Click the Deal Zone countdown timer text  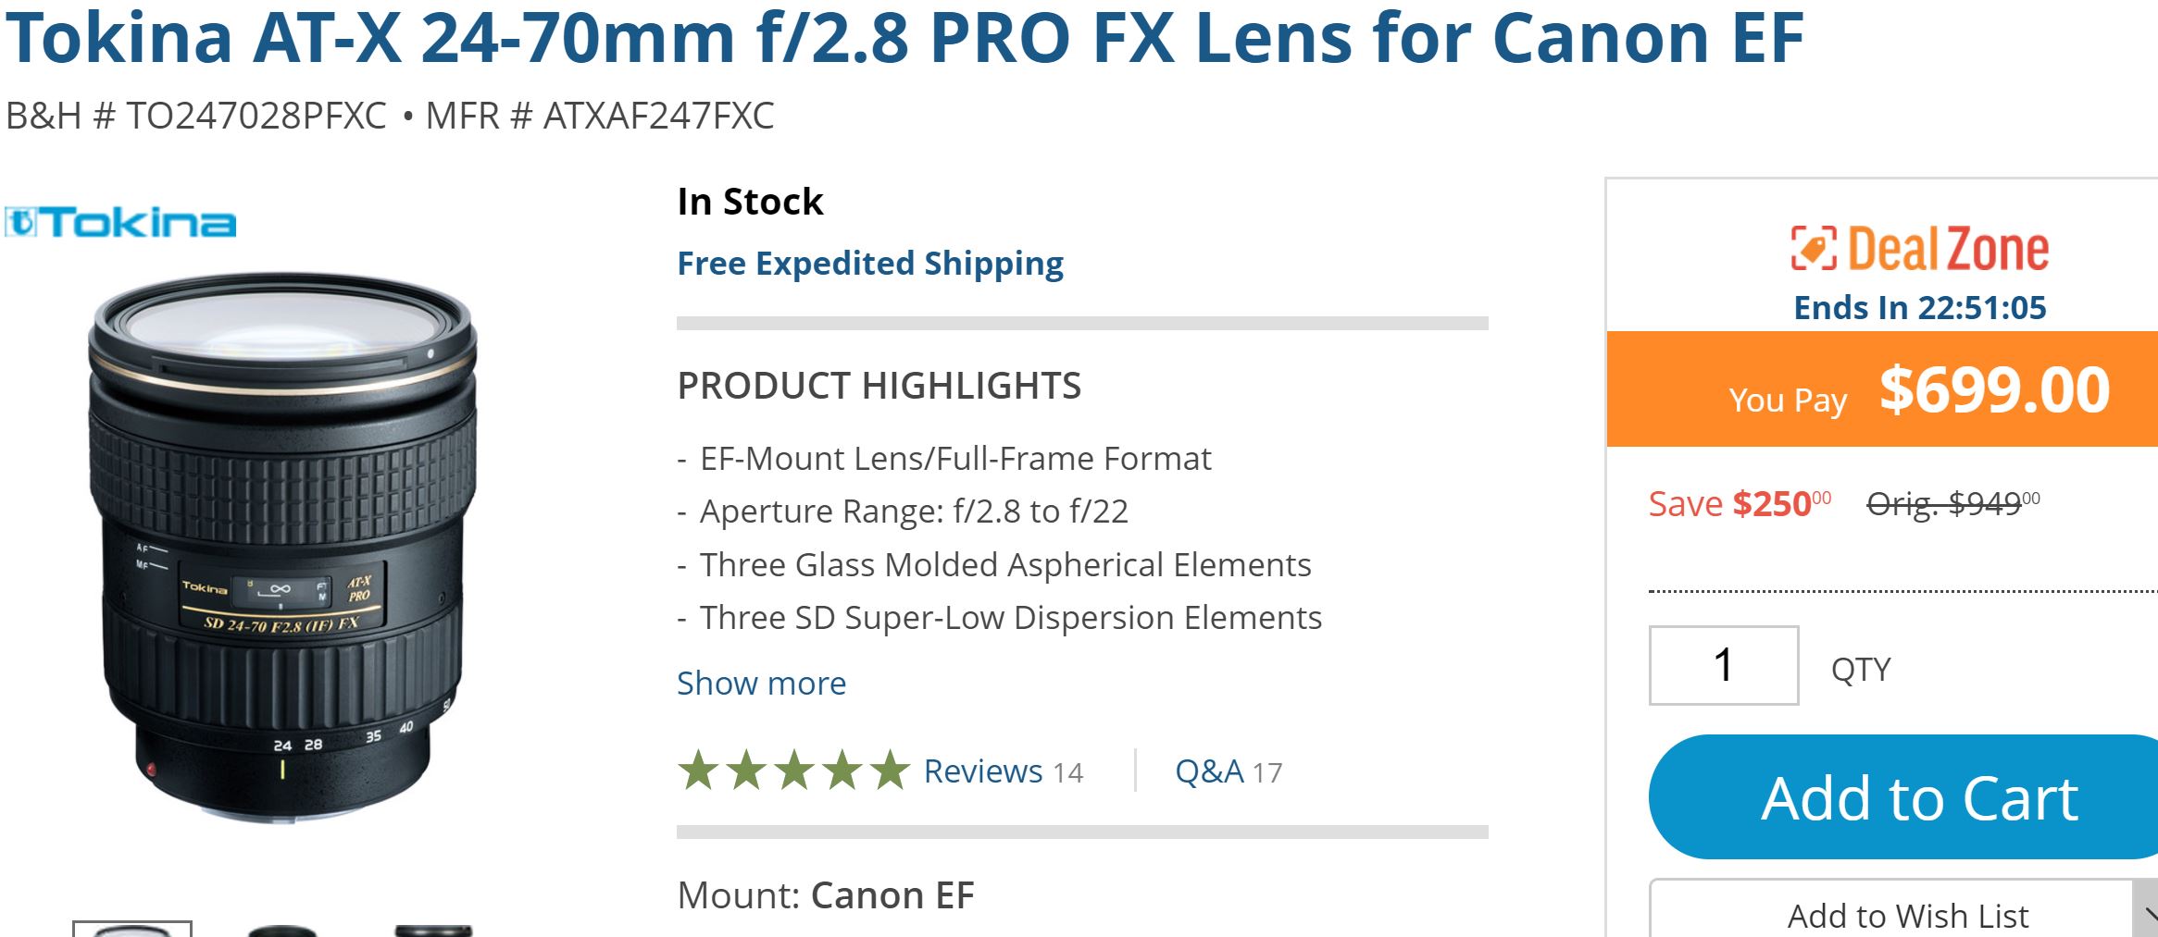coord(1919,307)
